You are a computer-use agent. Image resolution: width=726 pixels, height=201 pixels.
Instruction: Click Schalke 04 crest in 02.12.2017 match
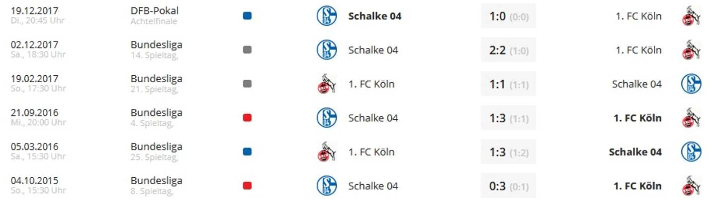pos(327,50)
